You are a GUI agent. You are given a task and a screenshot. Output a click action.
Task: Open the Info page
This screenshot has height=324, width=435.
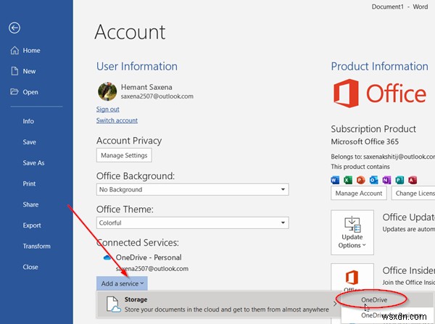(x=28, y=121)
